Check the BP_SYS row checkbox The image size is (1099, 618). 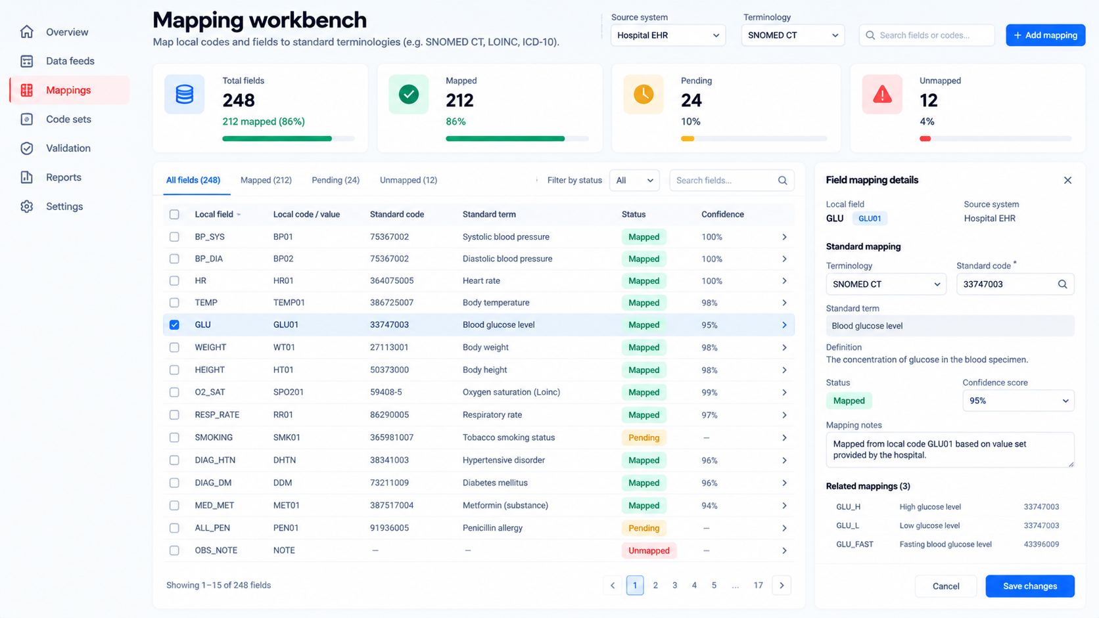(x=174, y=237)
